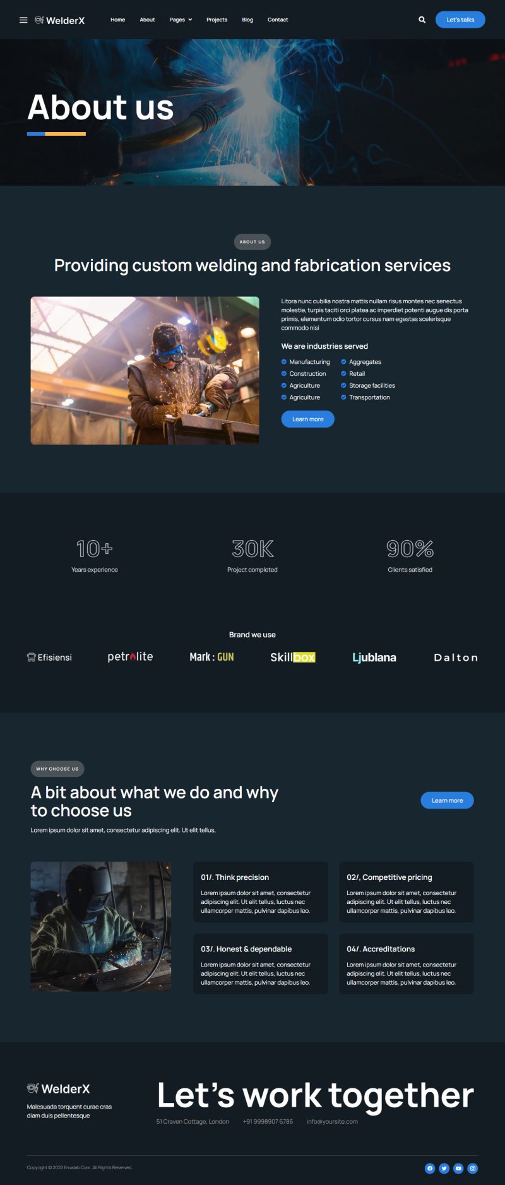Open the Instagram social icon

click(473, 1168)
